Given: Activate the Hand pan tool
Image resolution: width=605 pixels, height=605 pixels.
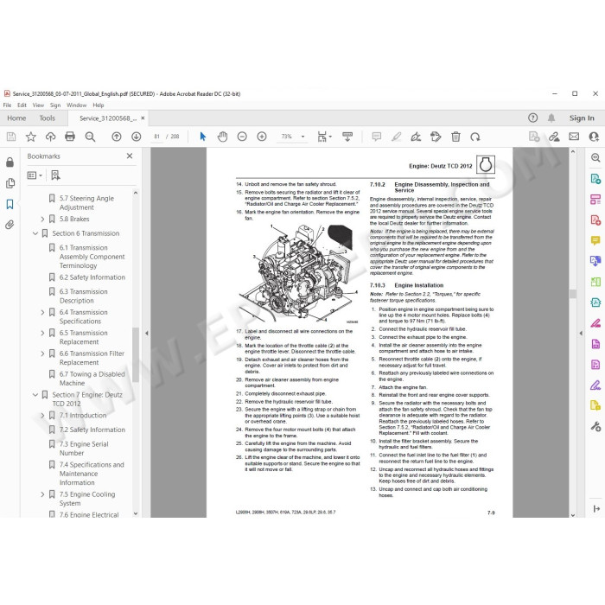Looking at the screenshot, I should tap(222, 137).
